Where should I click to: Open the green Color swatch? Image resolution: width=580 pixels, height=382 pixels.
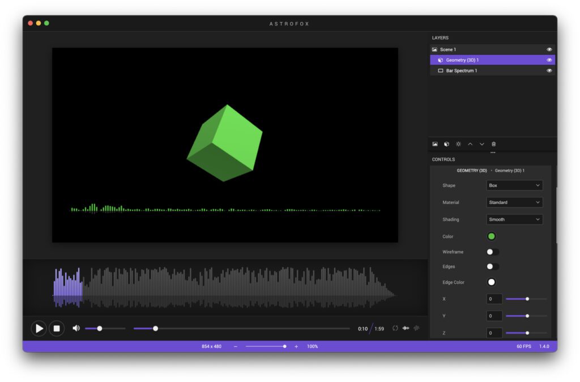pyautogui.click(x=491, y=236)
